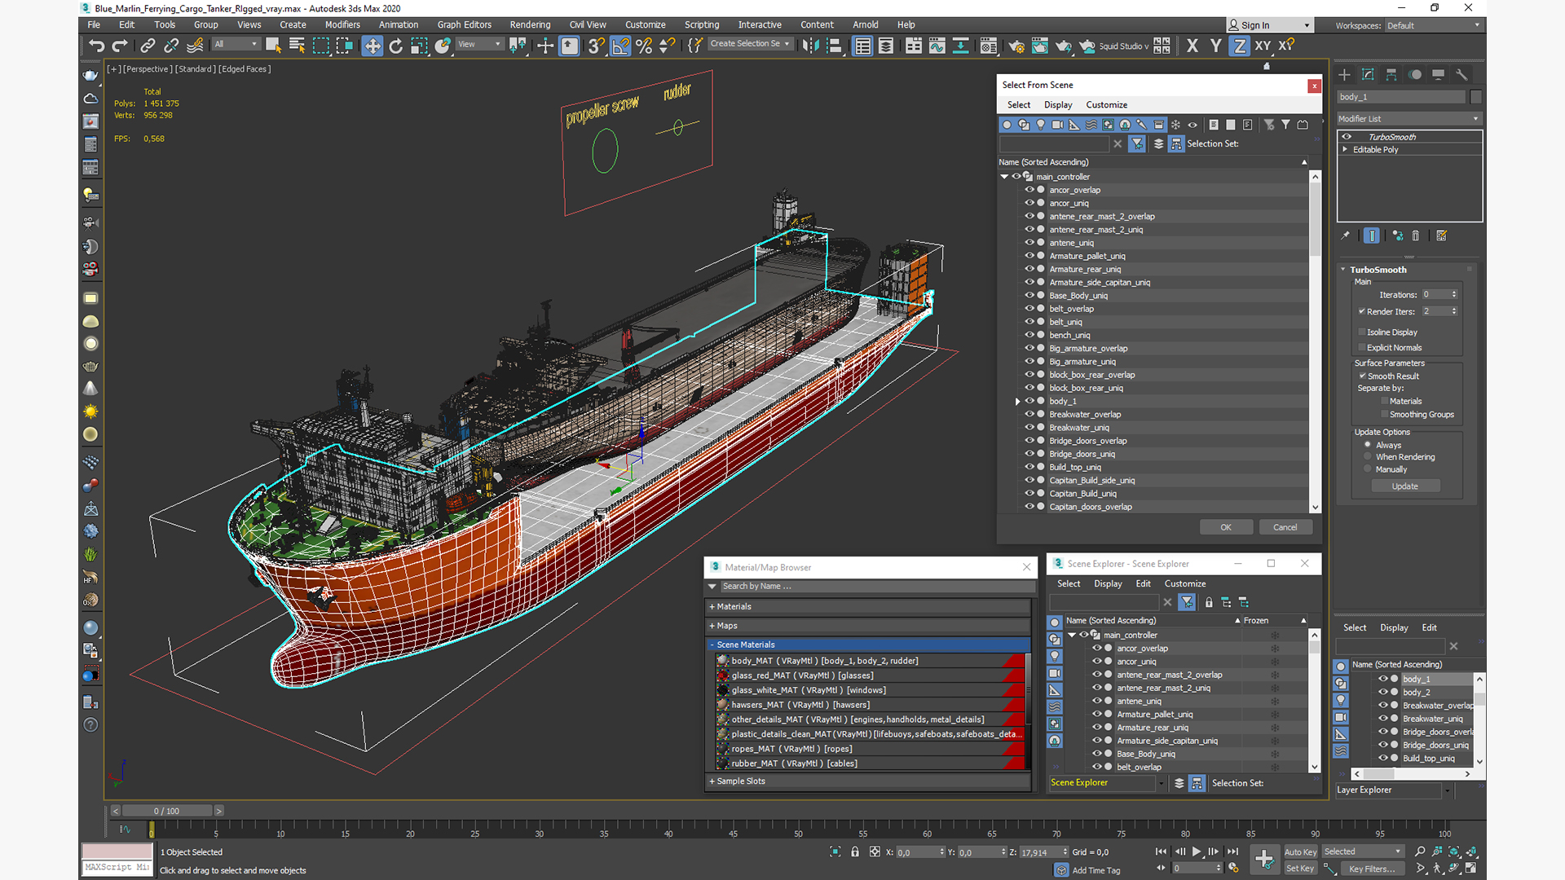The height and width of the screenshot is (880, 1565).
Task: Click the Mirror tool icon
Action: [x=810, y=46]
